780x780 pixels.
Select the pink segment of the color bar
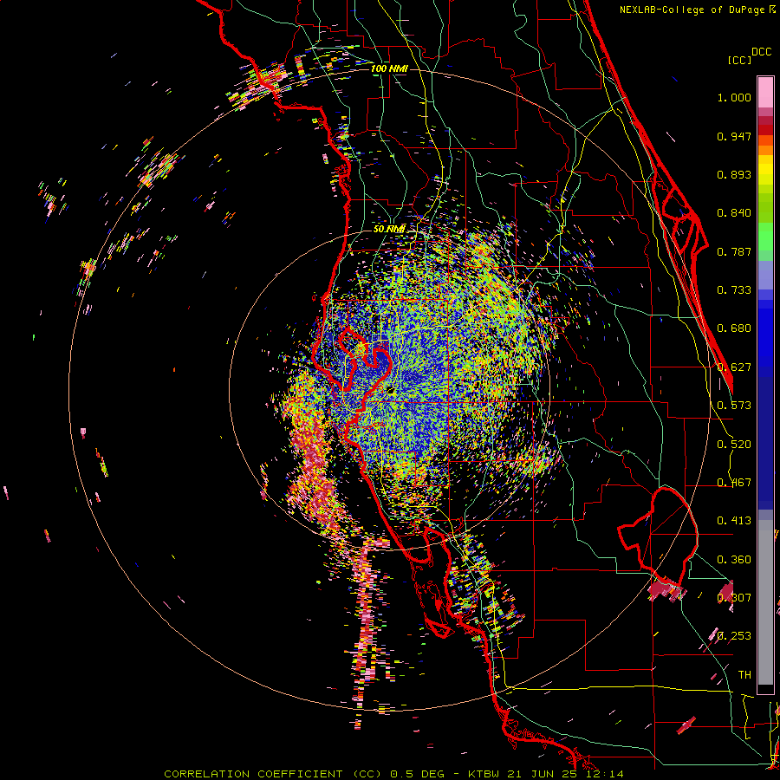pos(765,93)
